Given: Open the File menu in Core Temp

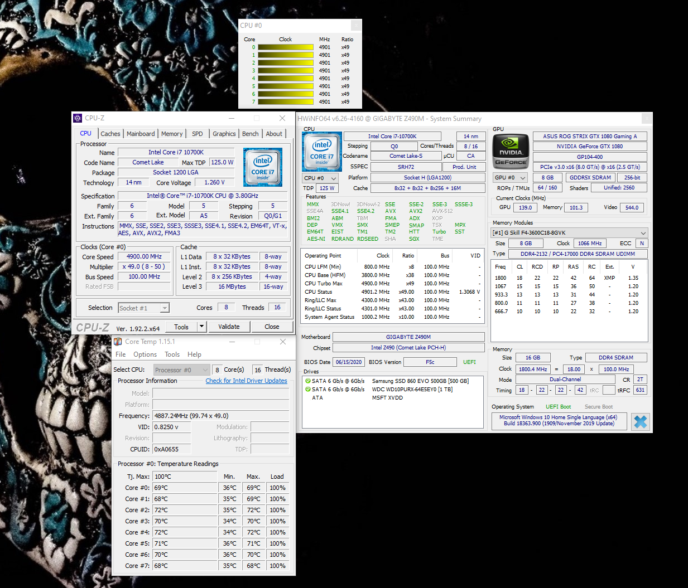Looking at the screenshot, I should pos(121,354).
